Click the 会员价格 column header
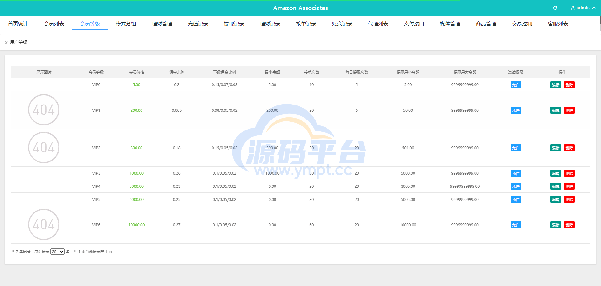This screenshot has height=286, width=601. 136,72
